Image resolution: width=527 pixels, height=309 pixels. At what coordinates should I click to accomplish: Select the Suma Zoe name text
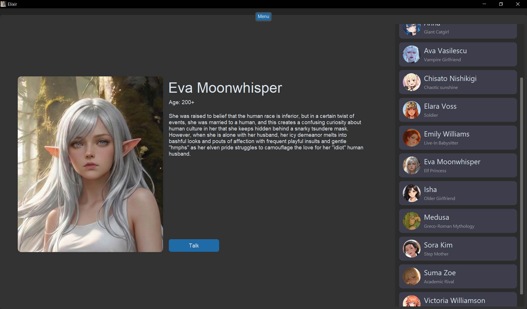(440, 273)
